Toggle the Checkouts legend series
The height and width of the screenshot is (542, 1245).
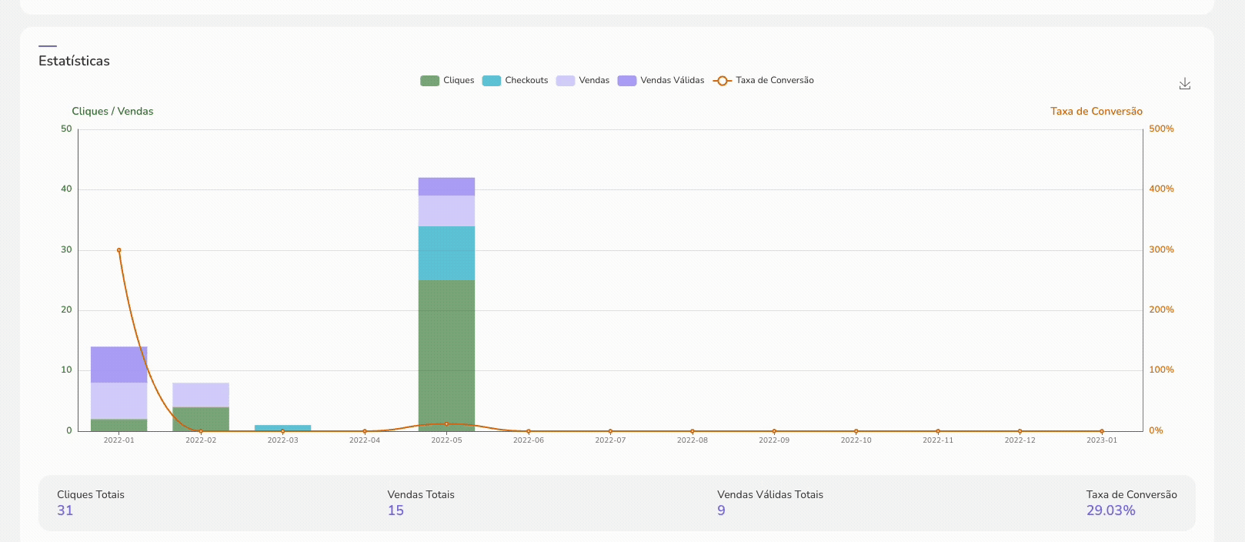[x=526, y=81]
